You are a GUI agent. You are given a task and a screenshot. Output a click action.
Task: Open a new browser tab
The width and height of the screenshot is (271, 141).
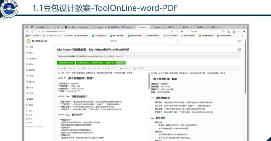(x=224, y=27)
